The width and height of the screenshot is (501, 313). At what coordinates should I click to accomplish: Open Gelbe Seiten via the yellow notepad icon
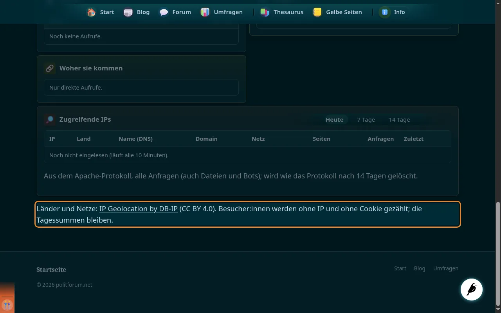317,12
